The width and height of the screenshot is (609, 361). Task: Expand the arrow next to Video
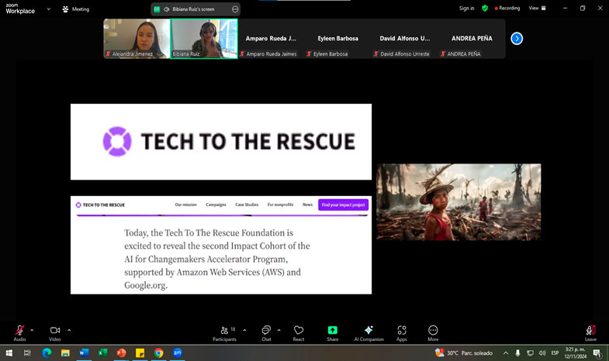69,330
